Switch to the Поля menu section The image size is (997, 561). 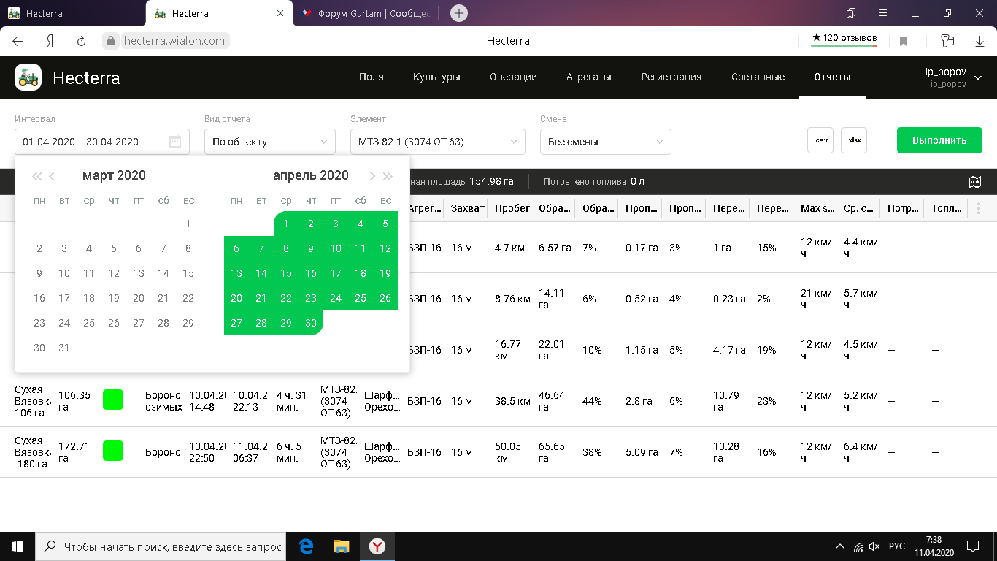coord(371,77)
